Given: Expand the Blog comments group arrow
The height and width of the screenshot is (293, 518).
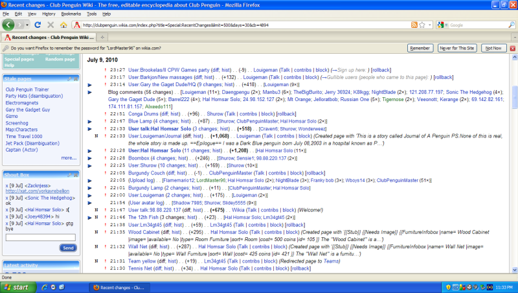Looking at the screenshot, I should click(x=89, y=92).
